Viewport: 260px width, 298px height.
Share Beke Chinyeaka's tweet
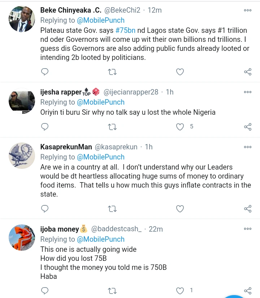pos(248,72)
